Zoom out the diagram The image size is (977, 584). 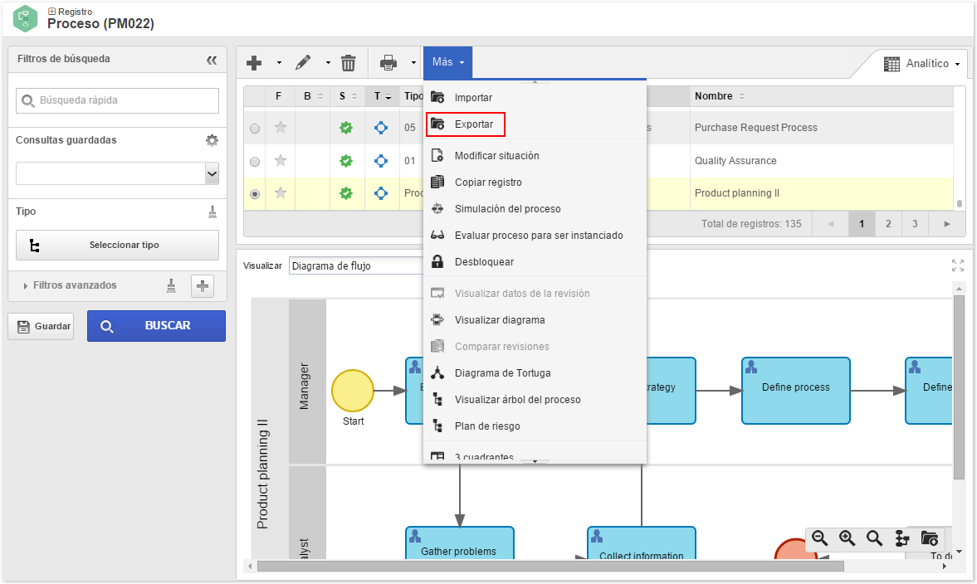[820, 538]
